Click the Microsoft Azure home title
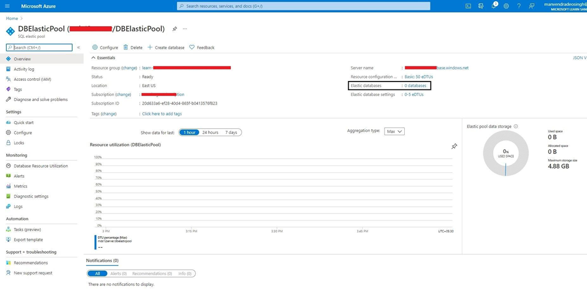The width and height of the screenshot is (587, 300). 38,6
